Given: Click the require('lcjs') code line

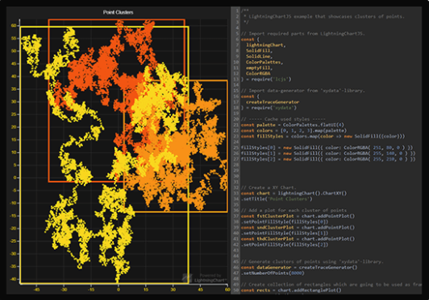Looking at the screenshot, I should (266, 80).
